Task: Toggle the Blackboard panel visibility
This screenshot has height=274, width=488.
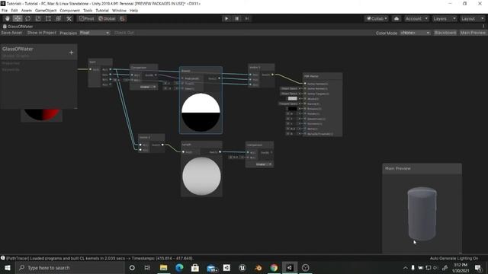Action: pyautogui.click(x=445, y=33)
